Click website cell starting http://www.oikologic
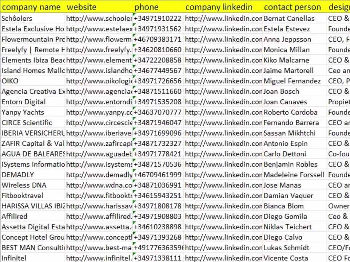The width and height of the screenshot is (350, 262). coord(99,81)
